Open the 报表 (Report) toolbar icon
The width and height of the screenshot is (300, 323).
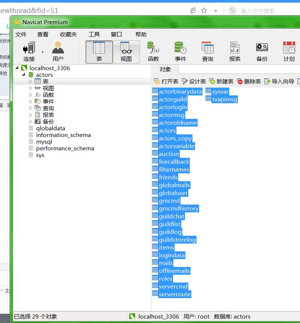point(234,51)
